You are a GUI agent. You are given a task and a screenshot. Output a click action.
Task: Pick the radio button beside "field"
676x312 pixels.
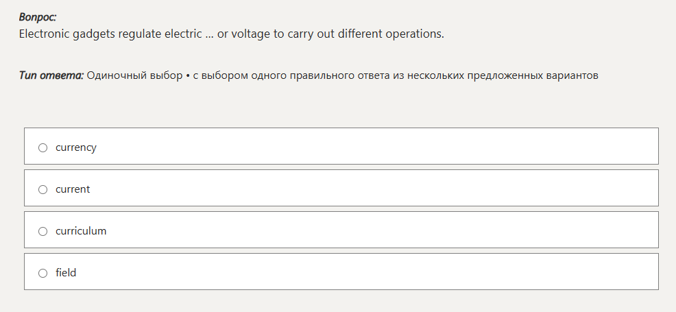pyautogui.click(x=43, y=273)
